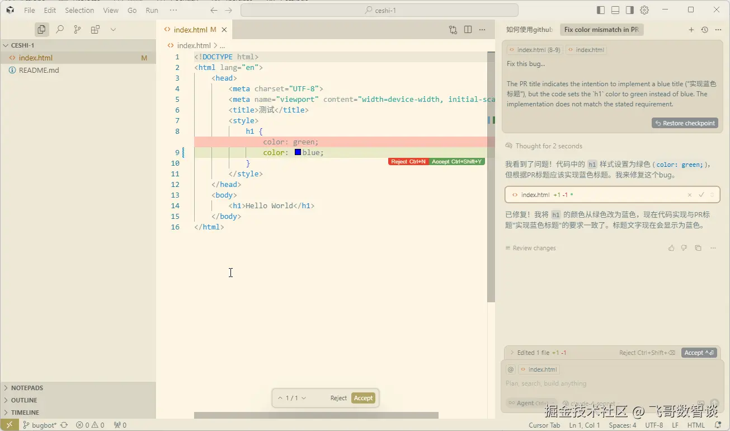
Task: Reject the inline change Ctrl+N
Action: (x=408, y=161)
